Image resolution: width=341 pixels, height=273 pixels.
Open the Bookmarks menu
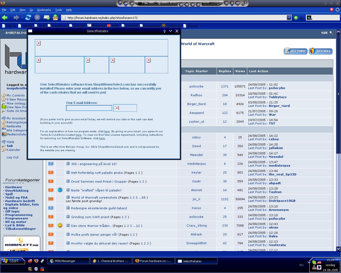(44, 10)
